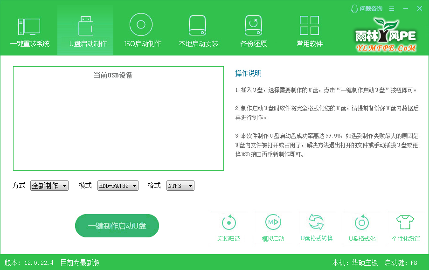Open the 格式 NTFS format dropdown
Viewport: 429px width, 270px height.
(x=180, y=185)
